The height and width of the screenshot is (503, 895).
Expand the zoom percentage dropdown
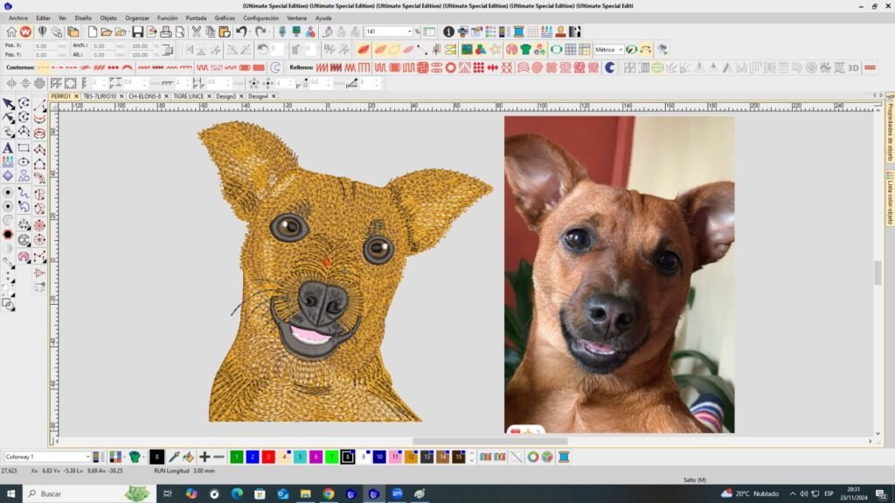409,31
